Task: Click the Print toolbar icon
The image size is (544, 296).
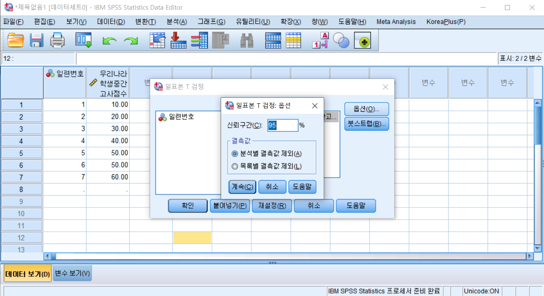Action: (x=58, y=40)
